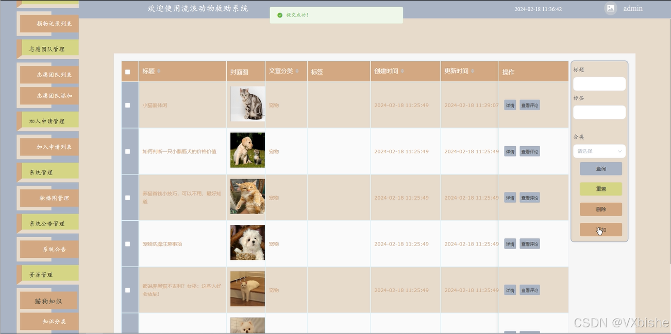This screenshot has height=334, width=671.
Task: Click the 宠物 category in the 小猫爱休闲 row
Action: pyautogui.click(x=274, y=106)
